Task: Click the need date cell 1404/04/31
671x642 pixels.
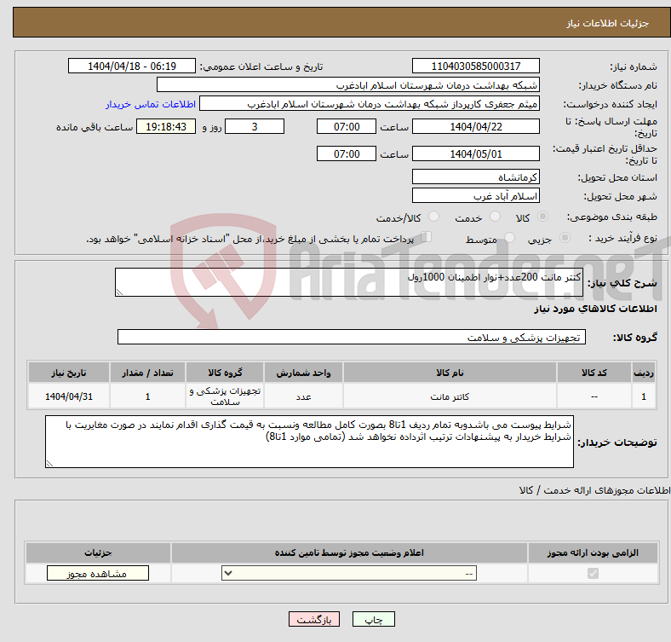Action: pyautogui.click(x=69, y=396)
